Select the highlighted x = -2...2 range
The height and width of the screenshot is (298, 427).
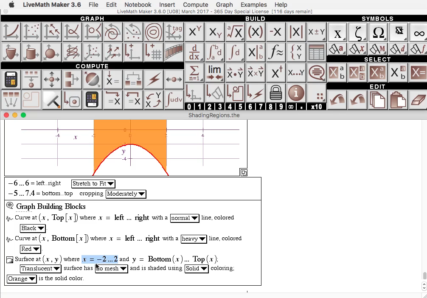[100, 259]
